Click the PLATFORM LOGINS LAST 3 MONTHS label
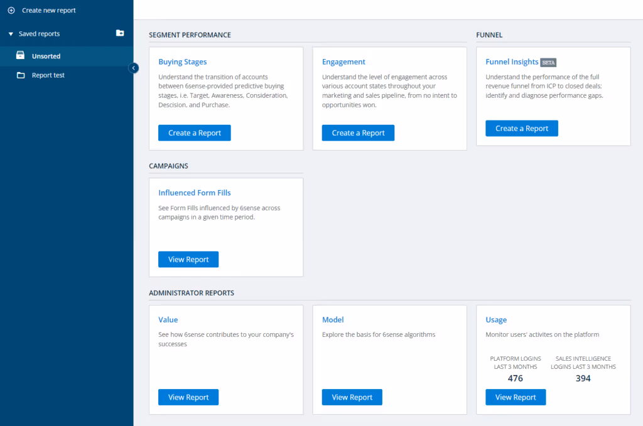Screen dimensions: 643x426 click(x=516, y=363)
